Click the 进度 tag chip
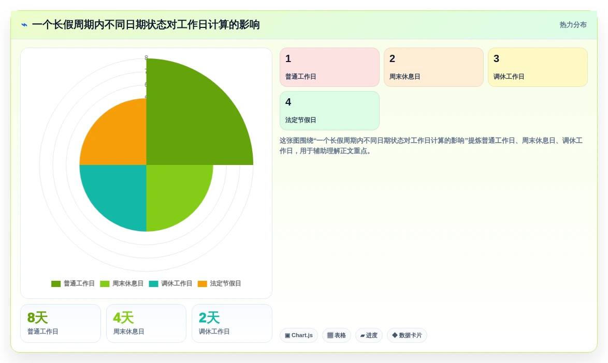Viewport: 608px width, 363px height. (x=369, y=335)
